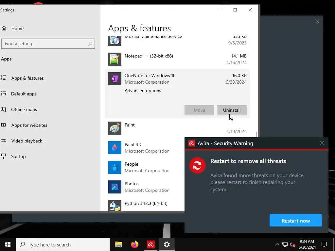Open File Explorer from taskbar
335x251 pixels.
click(x=118, y=244)
